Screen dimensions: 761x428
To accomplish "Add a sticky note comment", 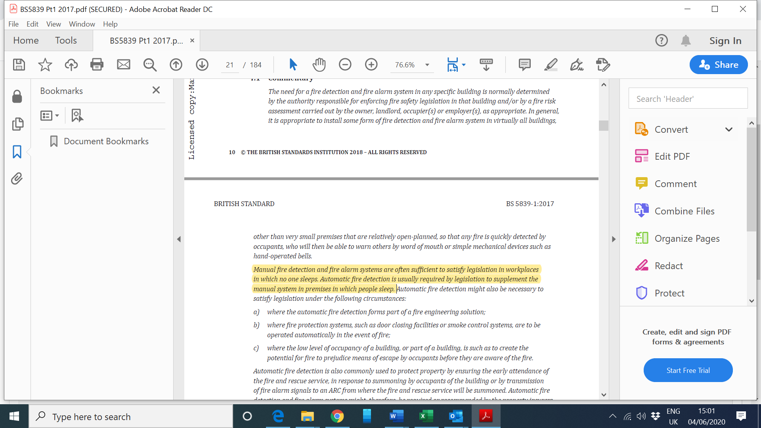I will [525, 65].
